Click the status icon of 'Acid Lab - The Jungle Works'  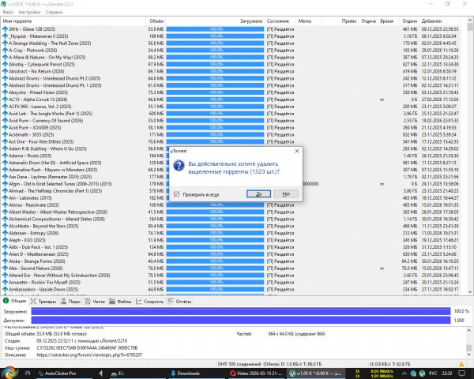(x=5, y=113)
